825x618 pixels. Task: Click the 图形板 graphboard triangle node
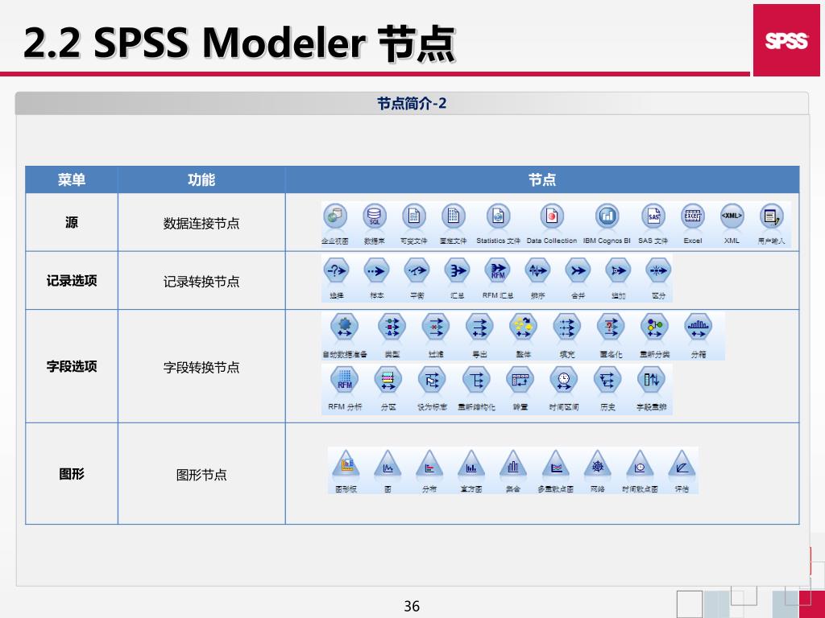346,464
